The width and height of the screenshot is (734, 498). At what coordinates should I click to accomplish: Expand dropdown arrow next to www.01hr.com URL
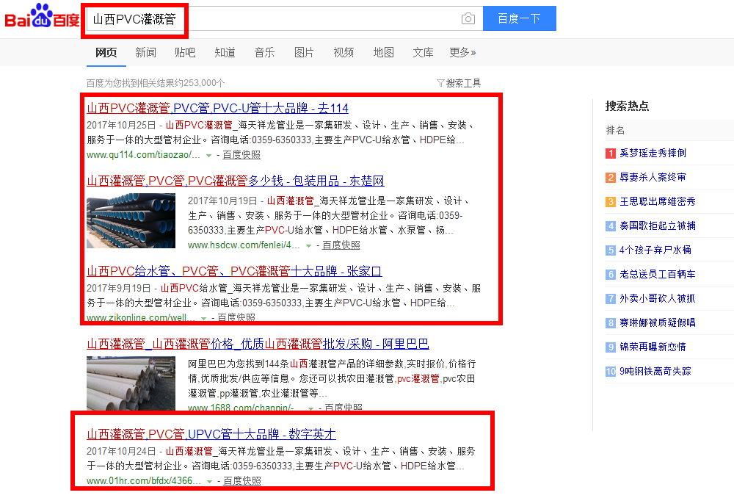[x=210, y=481]
